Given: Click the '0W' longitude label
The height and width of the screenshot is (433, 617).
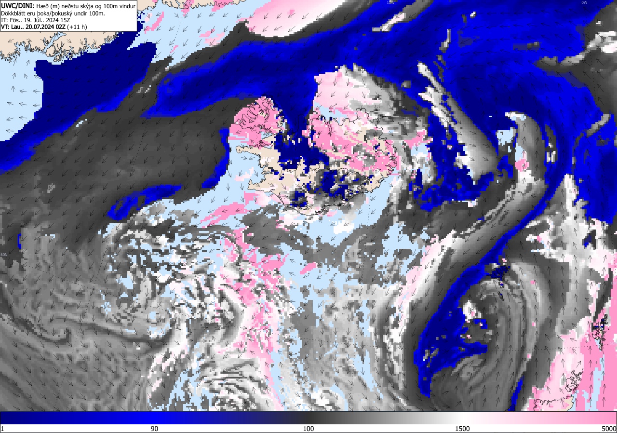Looking at the screenshot, I should coord(584,2).
